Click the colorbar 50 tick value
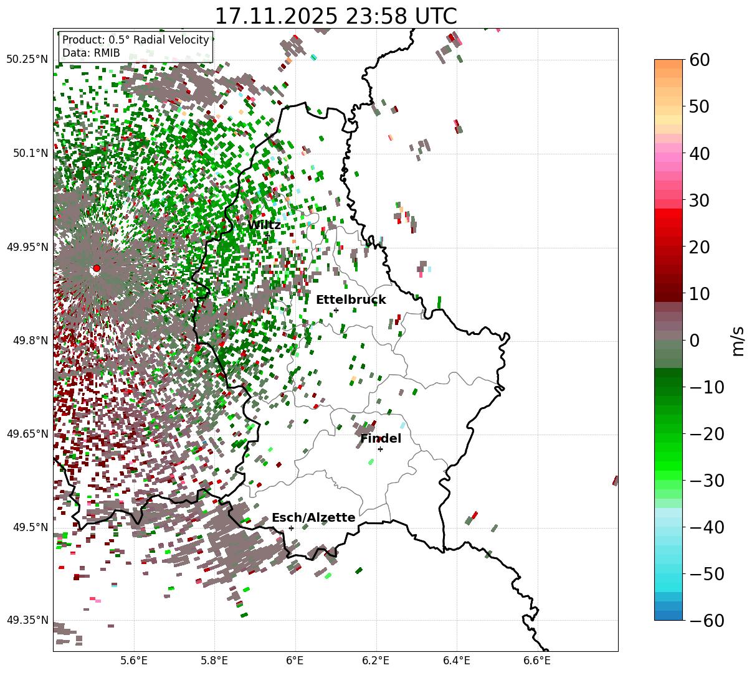 pyautogui.click(x=698, y=106)
